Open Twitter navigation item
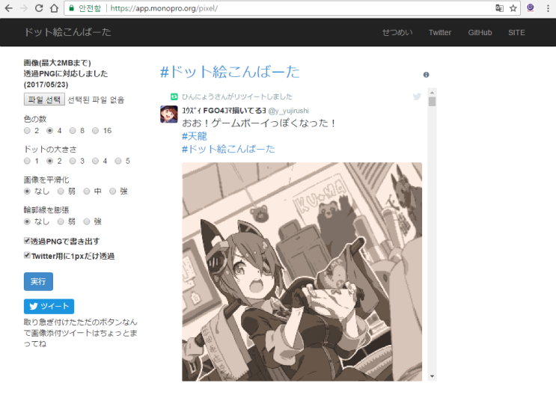 [x=440, y=33]
